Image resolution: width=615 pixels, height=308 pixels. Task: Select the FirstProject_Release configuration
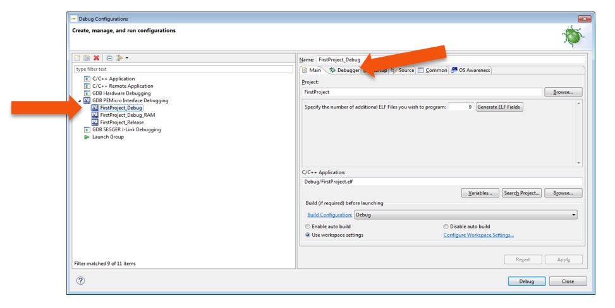tap(121, 122)
